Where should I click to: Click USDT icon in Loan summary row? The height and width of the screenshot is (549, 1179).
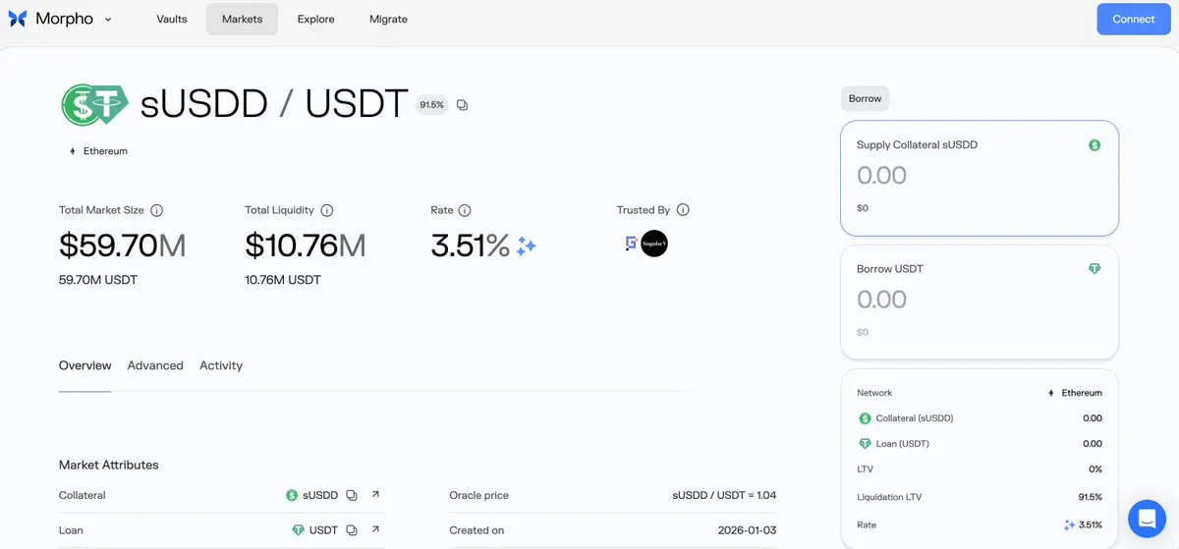865,444
